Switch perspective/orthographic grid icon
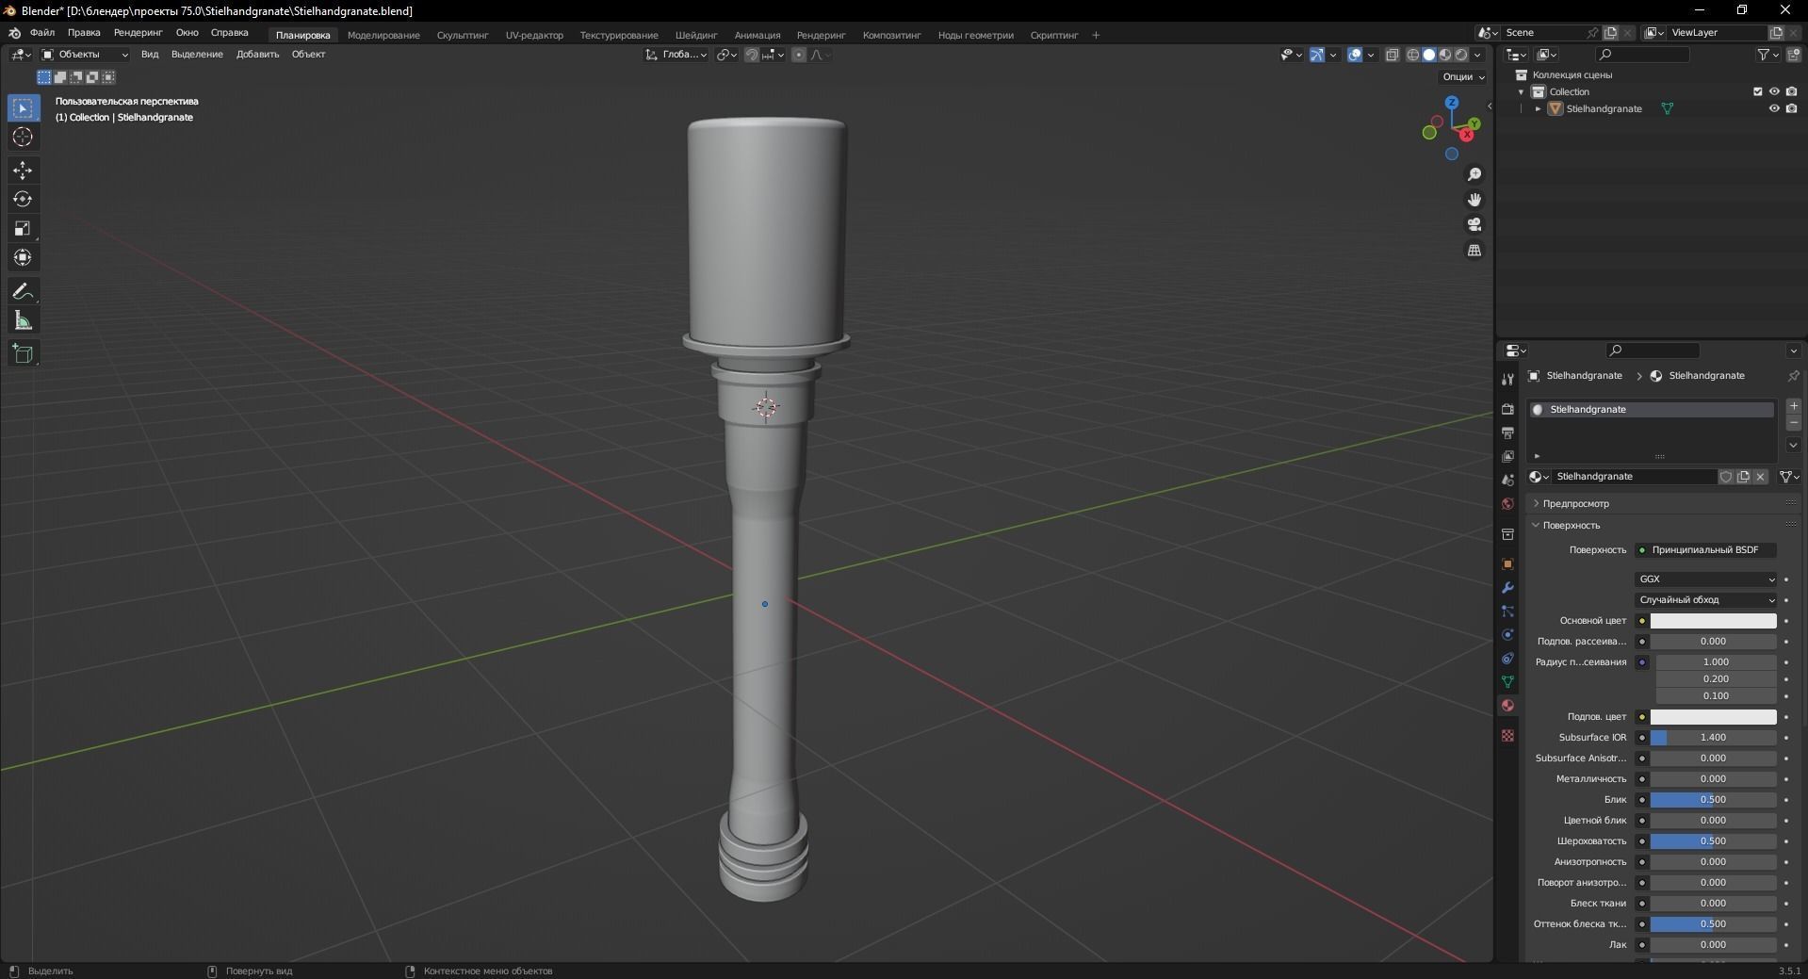The width and height of the screenshot is (1808, 979). click(1474, 250)
